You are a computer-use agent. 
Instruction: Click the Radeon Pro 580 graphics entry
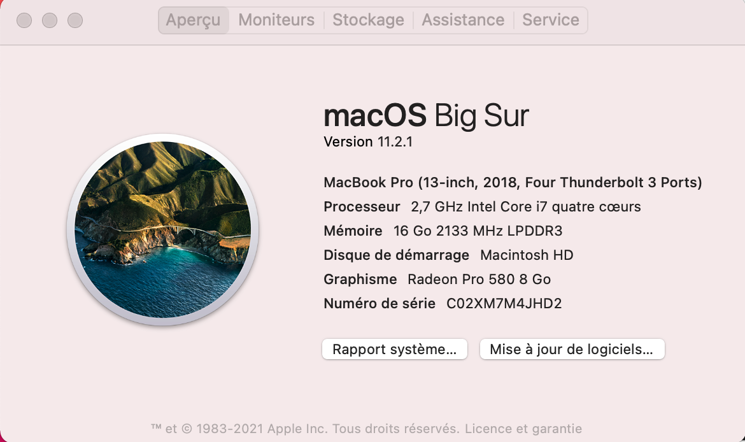(479, 280)
